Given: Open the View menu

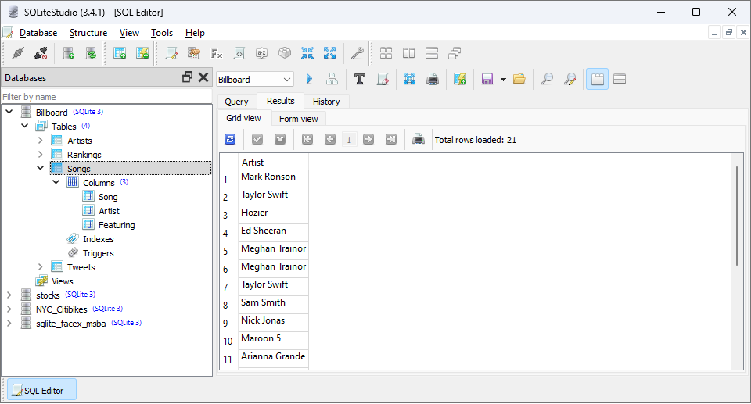Looking at the screenshot, I should 129,33.
